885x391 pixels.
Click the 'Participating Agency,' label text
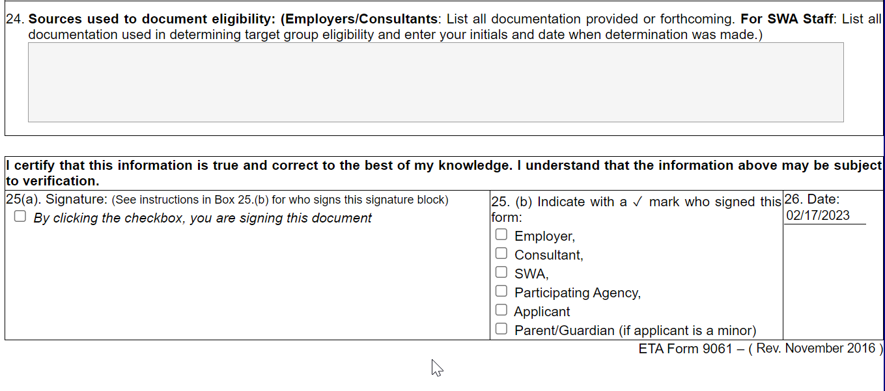(578, 293)
